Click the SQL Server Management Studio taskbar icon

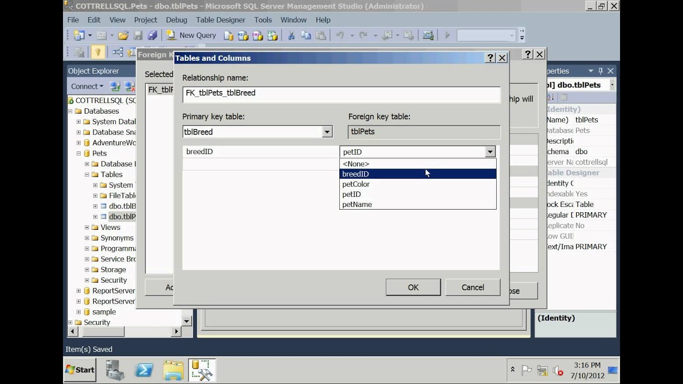[x=202, y=370]
